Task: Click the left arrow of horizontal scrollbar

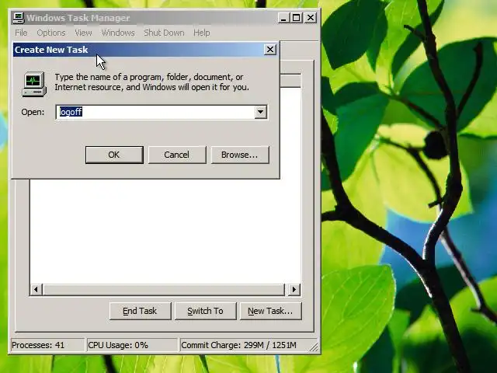Action: click(x=36, y=289)
